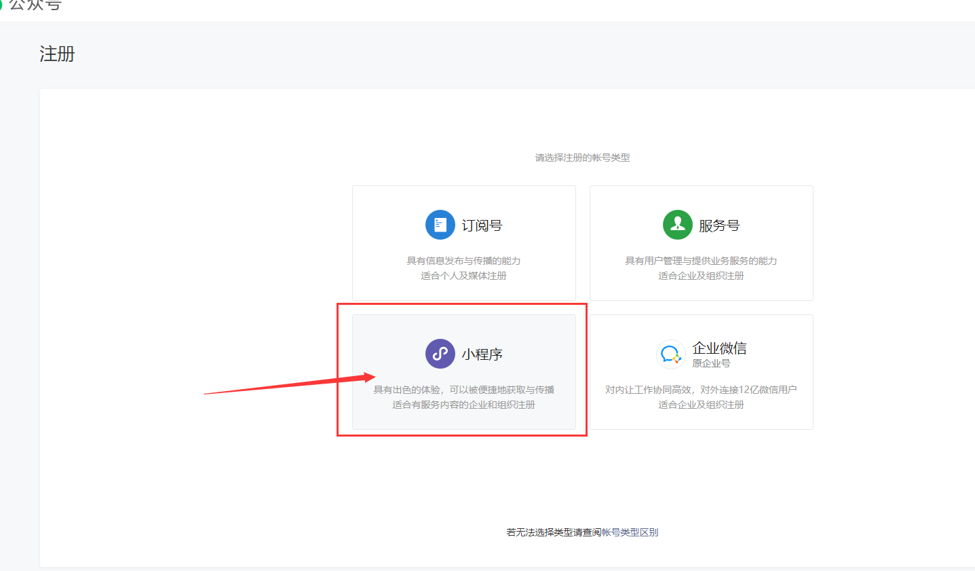
Task: Click text 具有用户管理与提供业务服务的能力
Action: (x=701, y=261)
